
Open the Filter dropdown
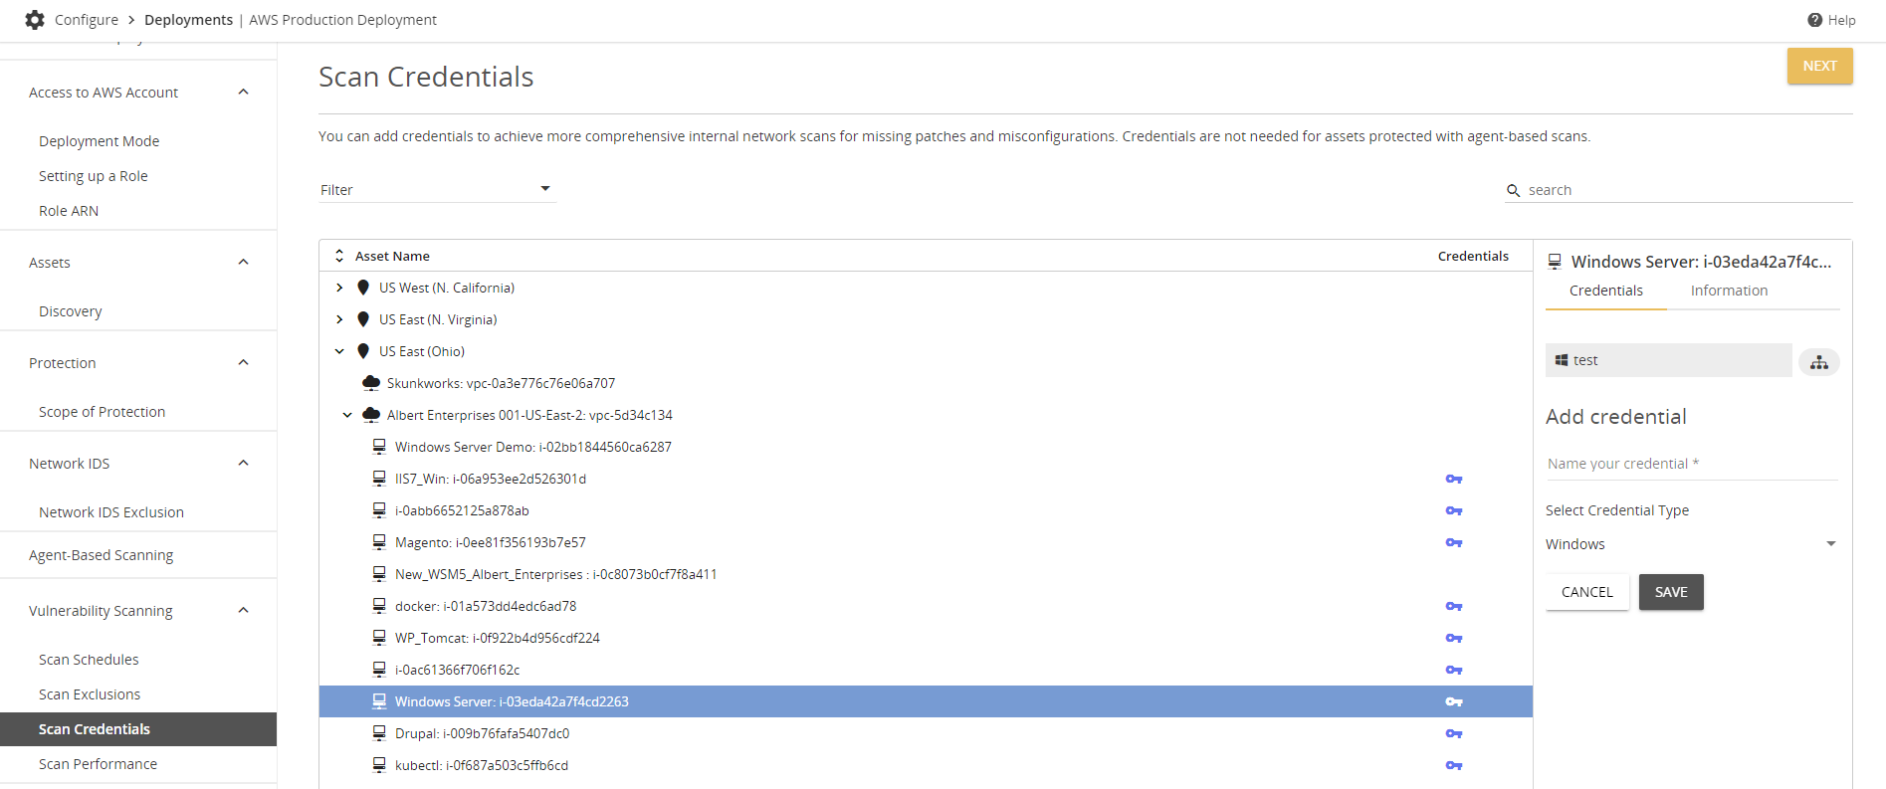(x=436, y=189)
